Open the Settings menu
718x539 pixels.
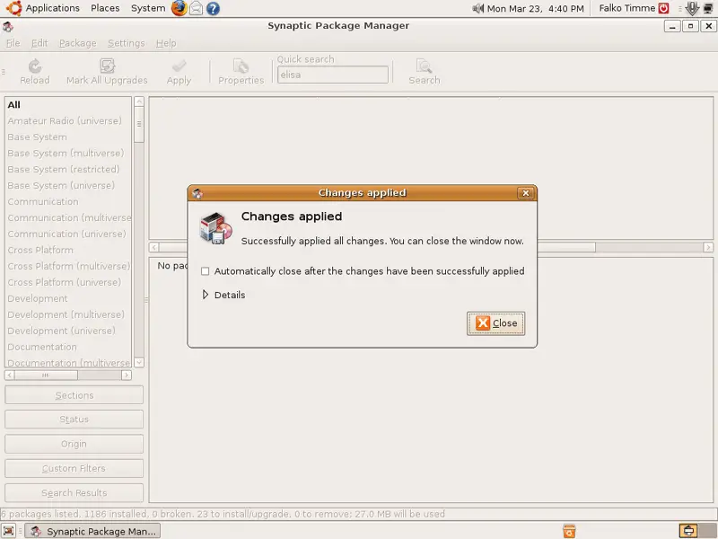pos(127,43)
